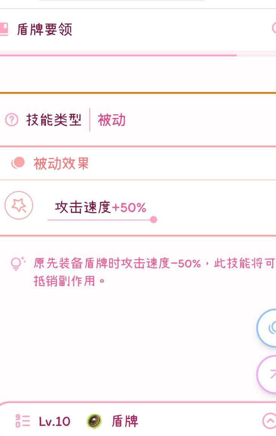Screen dimensions: 276x436
Task: Click the book icon beside 盾牌要领
Action: pyautogui.click(x=3, y=29)
